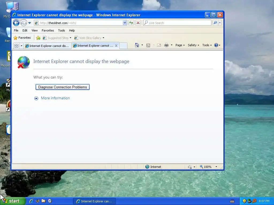Open the Safety command menu
The image size is (274, 205).
193,45
